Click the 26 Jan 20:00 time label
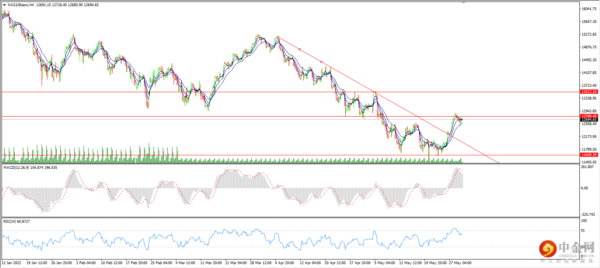The image size is (600, 268). tap(61, 263)
